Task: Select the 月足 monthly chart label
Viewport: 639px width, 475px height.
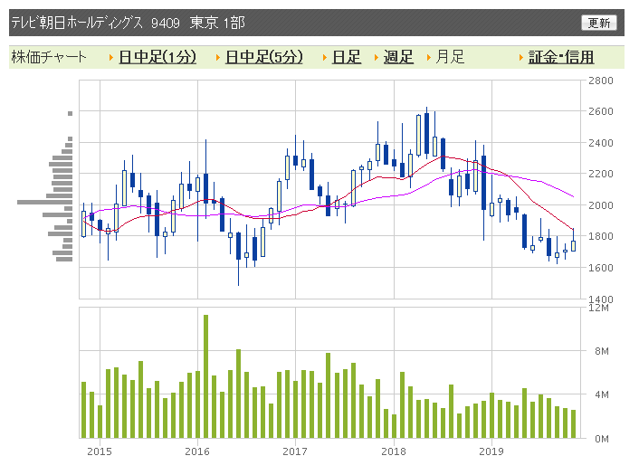Action: [x=450, y=57]
